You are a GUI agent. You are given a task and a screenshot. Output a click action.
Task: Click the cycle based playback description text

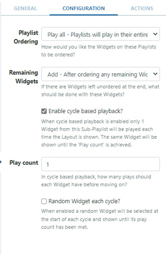[99, 133]
